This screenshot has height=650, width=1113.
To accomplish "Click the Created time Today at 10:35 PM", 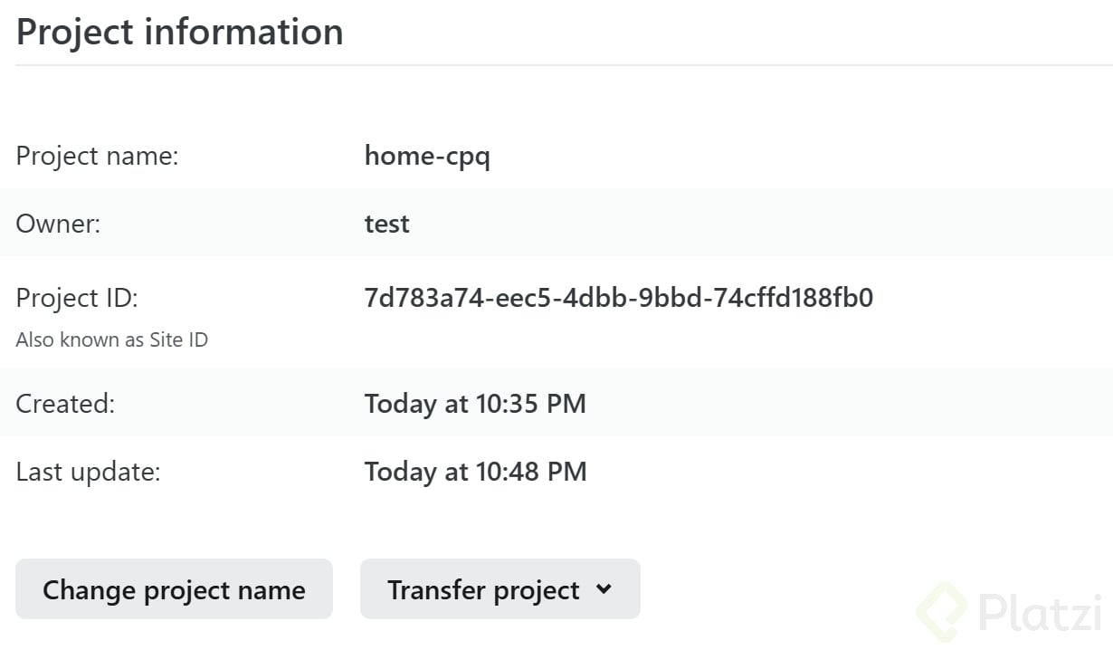I will click(475, 404).
